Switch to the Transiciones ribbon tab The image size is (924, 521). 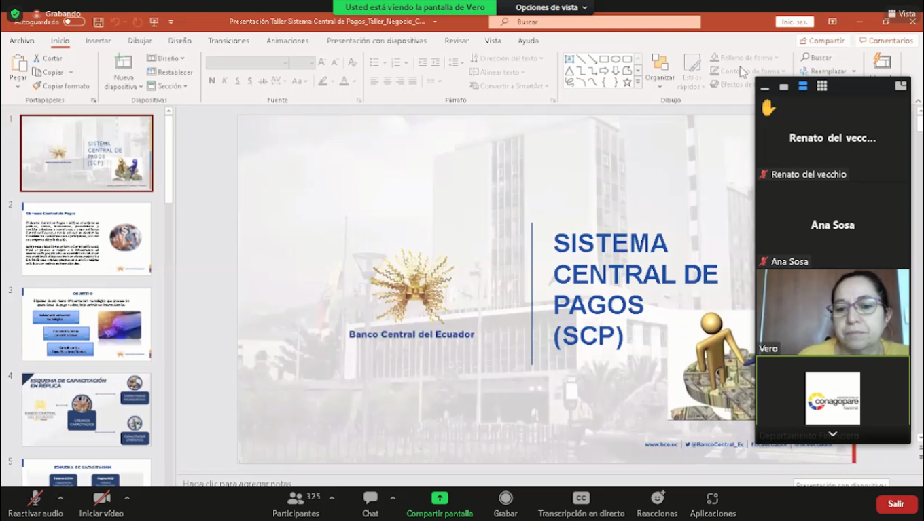coord(228,41)
